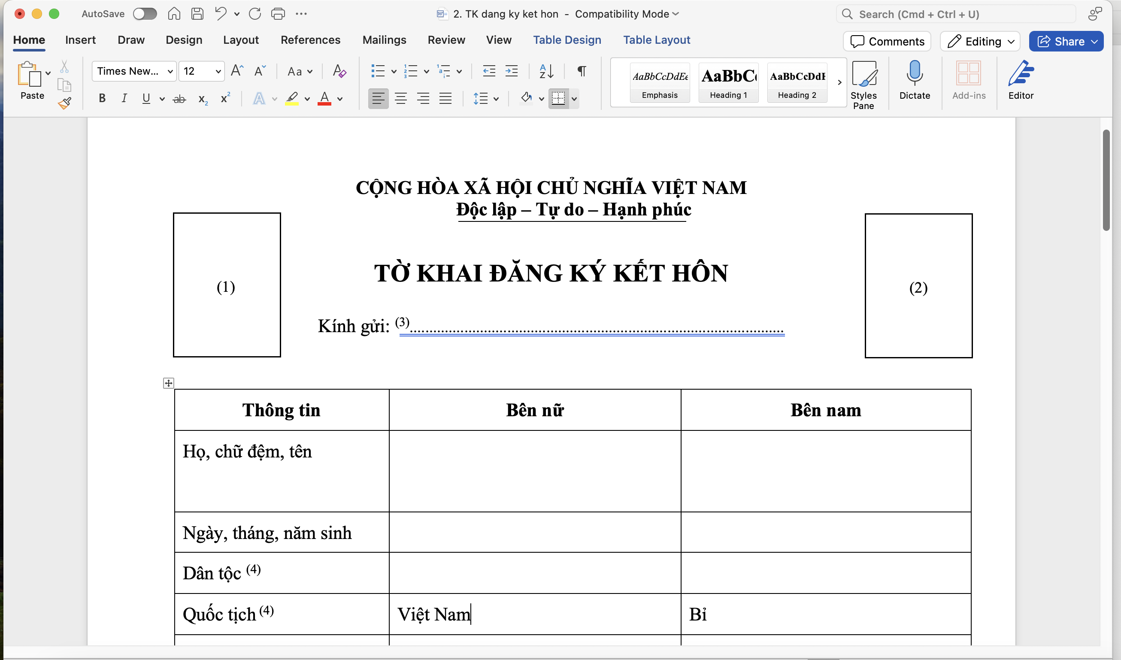
Task: Click the table move handle above the table
Action: (x=169, y=383)
